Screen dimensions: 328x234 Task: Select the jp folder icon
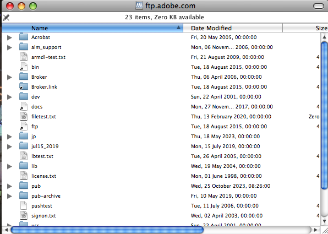pos(24,136)
